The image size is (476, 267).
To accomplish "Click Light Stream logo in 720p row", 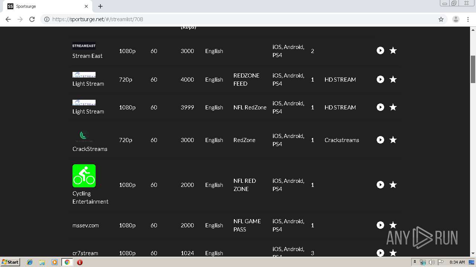I will point(84,75).
